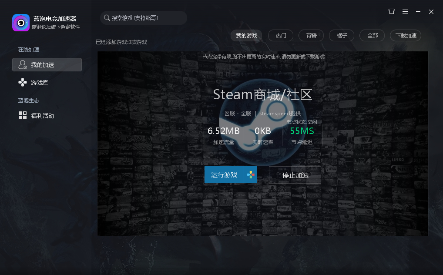
Task: Click the 蓝泡电竞加速器 app logo icon
Action: pos(21,23)
